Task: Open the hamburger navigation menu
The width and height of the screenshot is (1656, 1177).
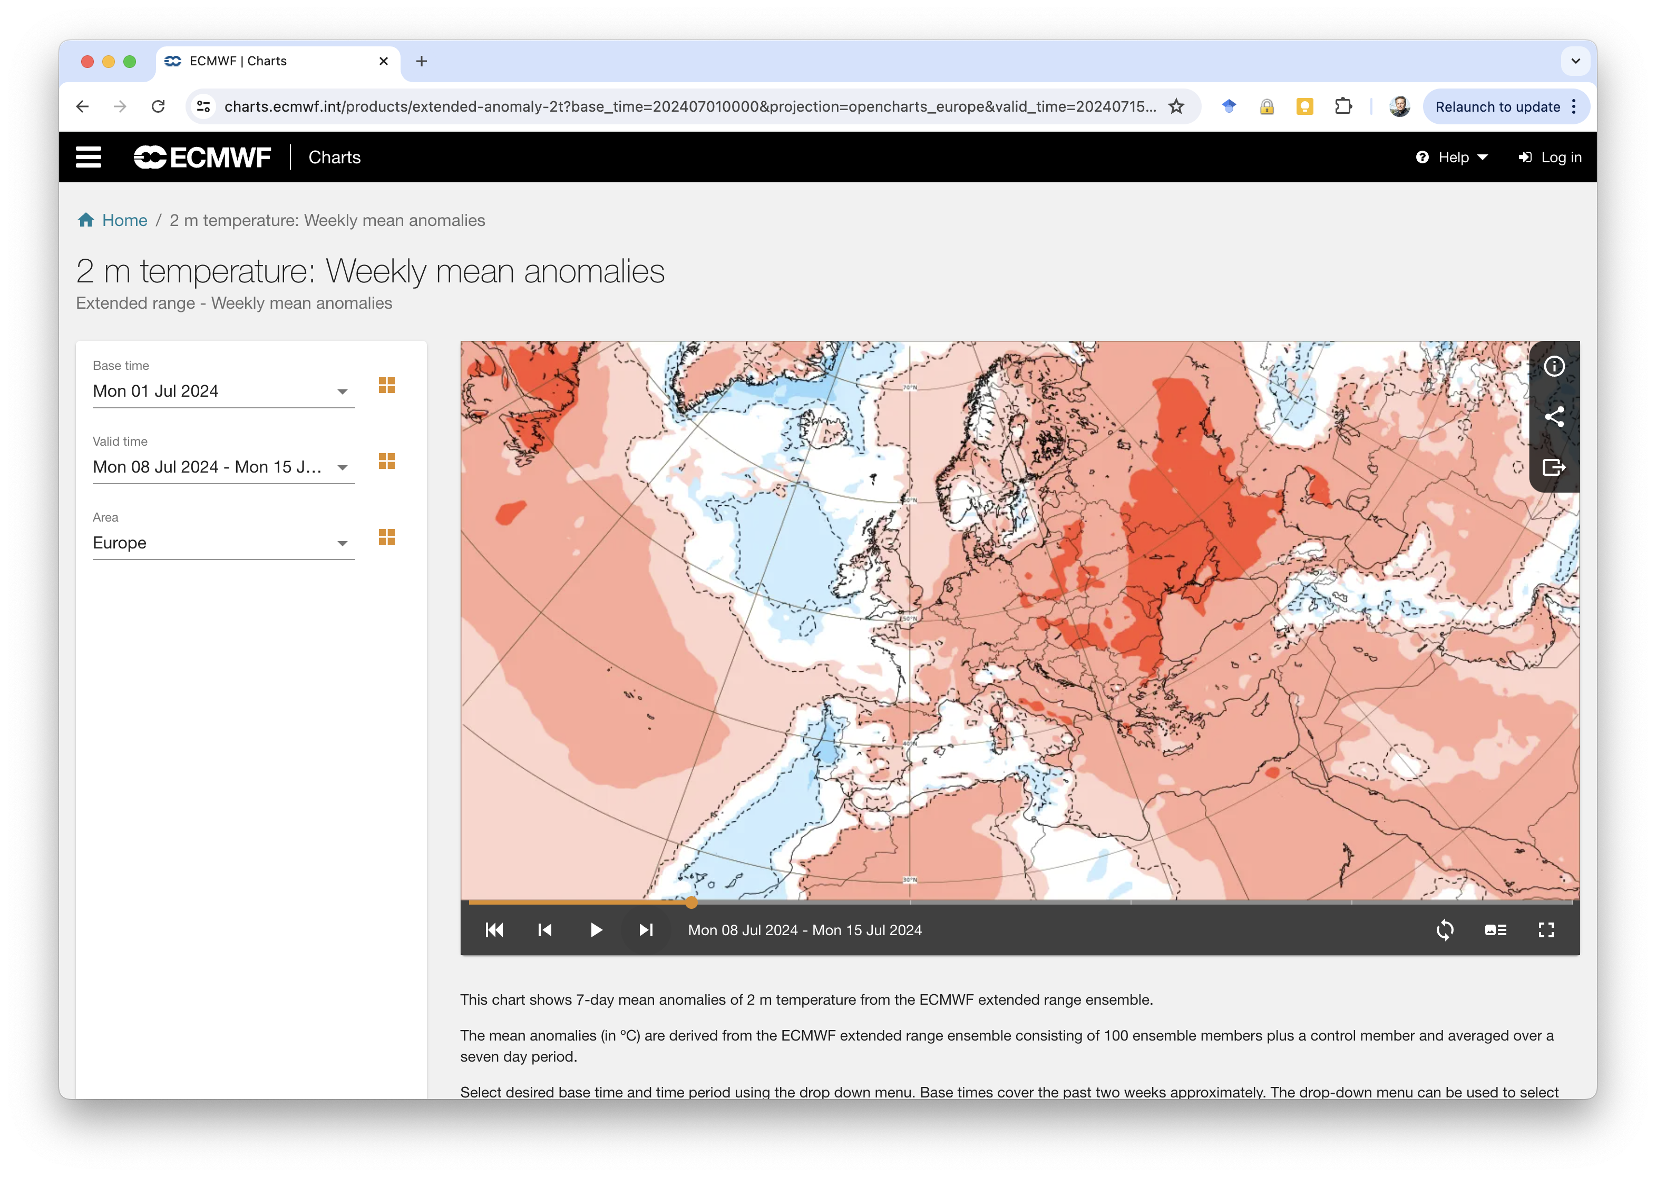Action: pyautogui.click(x=89, y=158)
